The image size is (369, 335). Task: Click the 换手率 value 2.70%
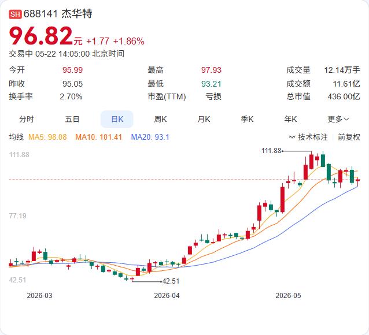pos(71,96)
